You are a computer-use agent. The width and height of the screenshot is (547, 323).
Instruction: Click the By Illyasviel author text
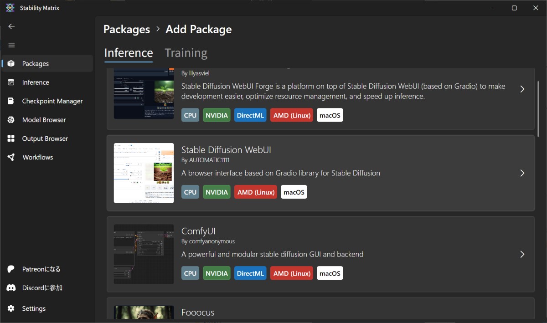point(196,73)
